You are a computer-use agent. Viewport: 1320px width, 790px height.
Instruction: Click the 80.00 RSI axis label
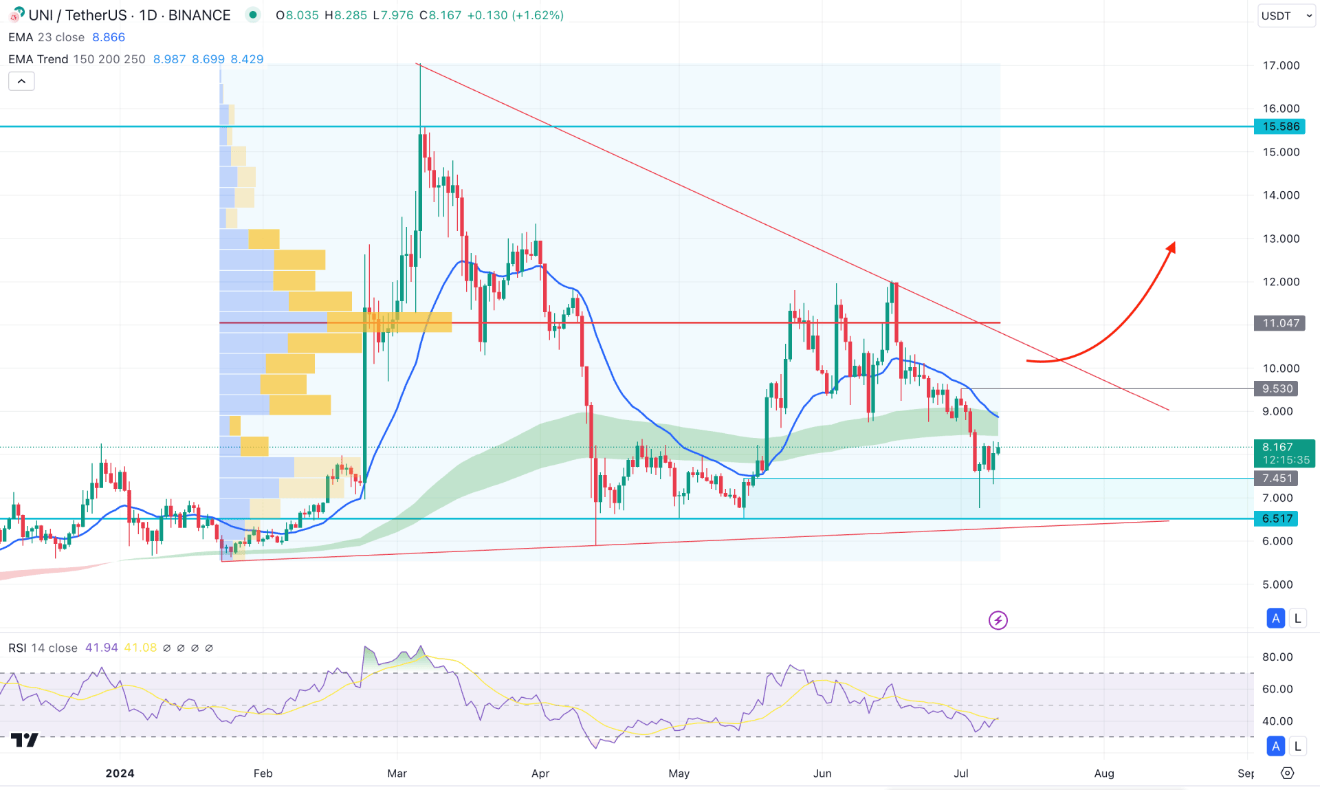click(1277, 657)
